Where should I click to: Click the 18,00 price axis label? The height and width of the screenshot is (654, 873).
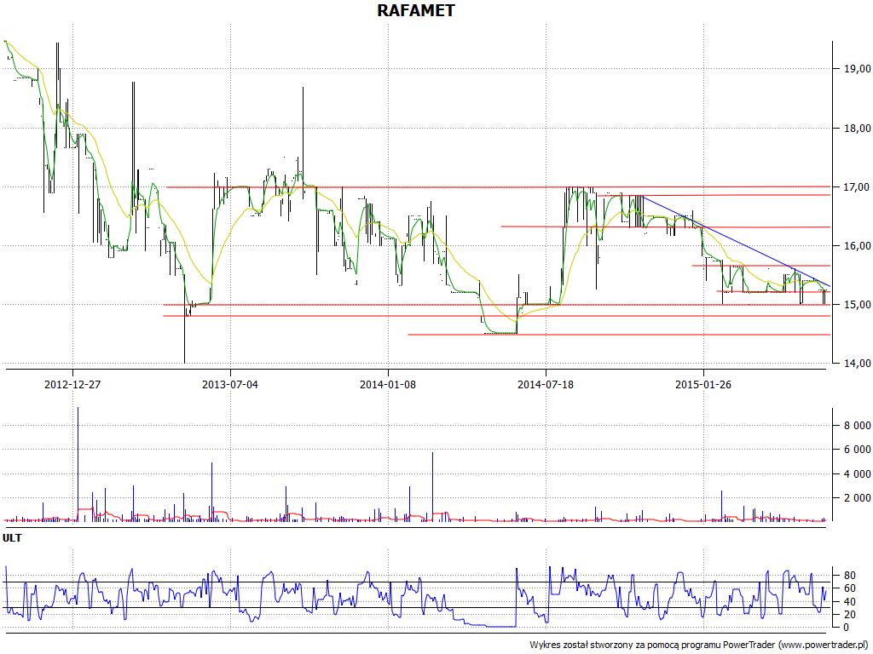pos(858,129)
